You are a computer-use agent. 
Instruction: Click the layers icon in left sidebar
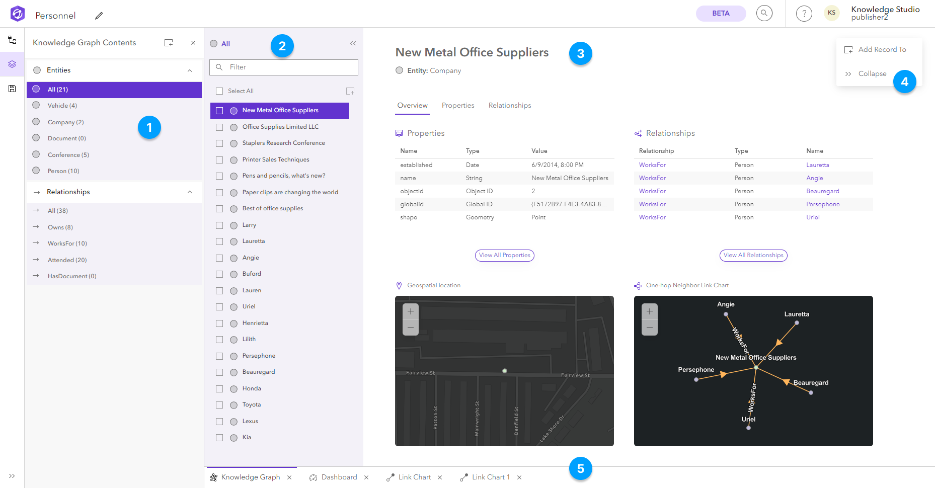[12, 64]
